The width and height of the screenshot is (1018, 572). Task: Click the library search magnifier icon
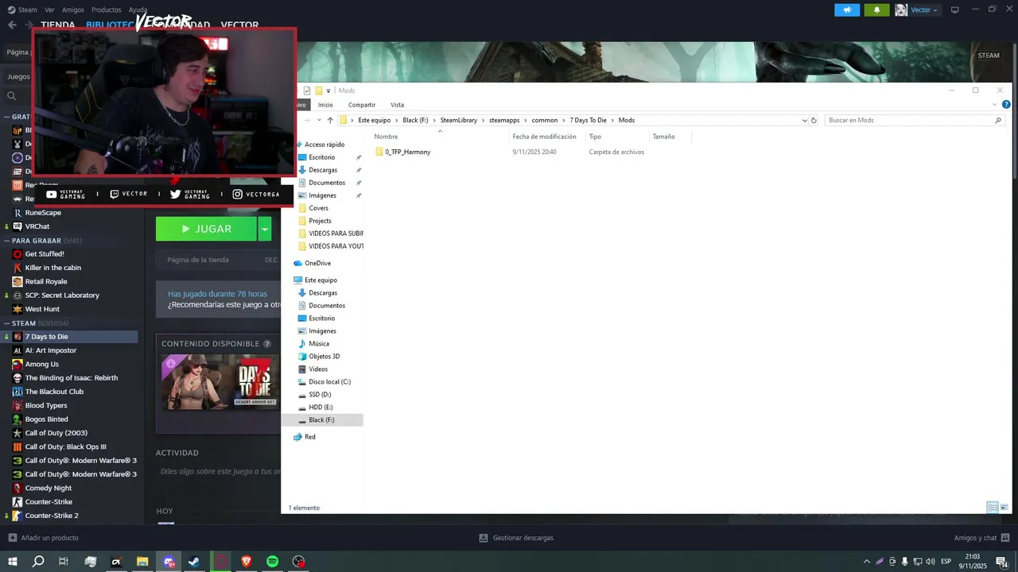11,96
